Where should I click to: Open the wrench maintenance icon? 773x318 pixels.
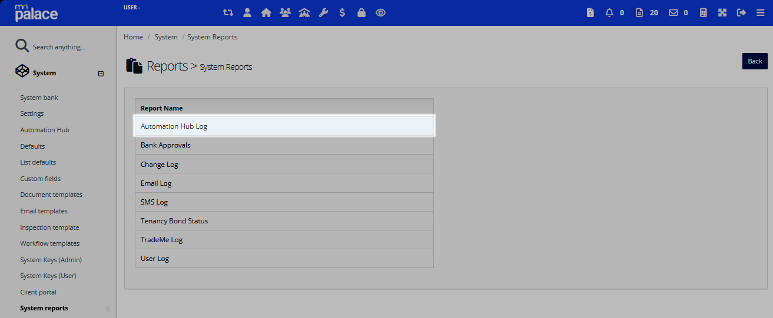click(323, 12)
